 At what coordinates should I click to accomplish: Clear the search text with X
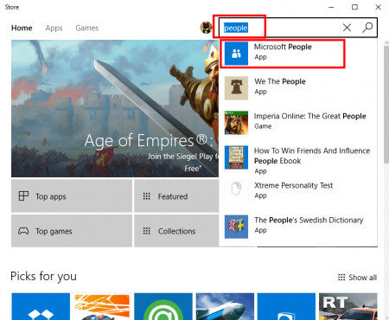coord(347,28)
